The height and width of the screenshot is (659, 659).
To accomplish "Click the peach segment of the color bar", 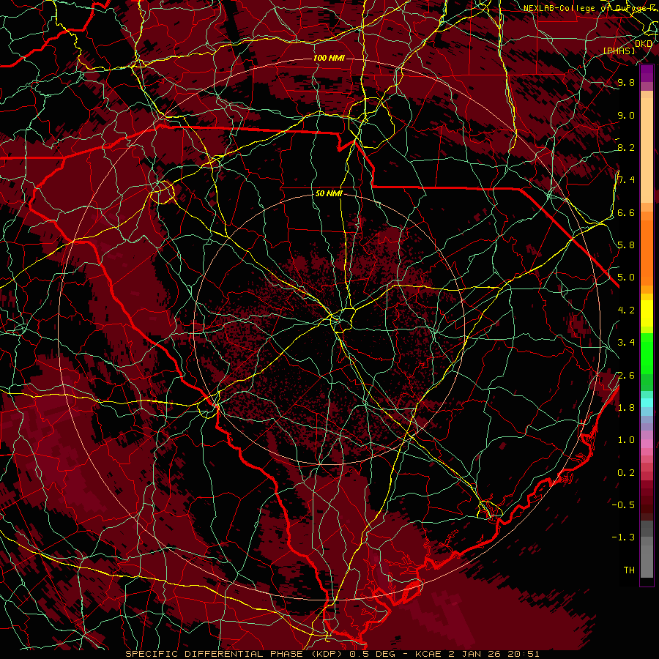I will click(x=647, y=150).
